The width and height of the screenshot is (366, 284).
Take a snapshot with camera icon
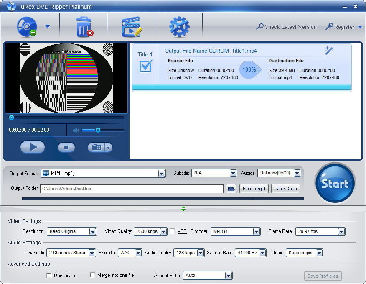point(96,147)
